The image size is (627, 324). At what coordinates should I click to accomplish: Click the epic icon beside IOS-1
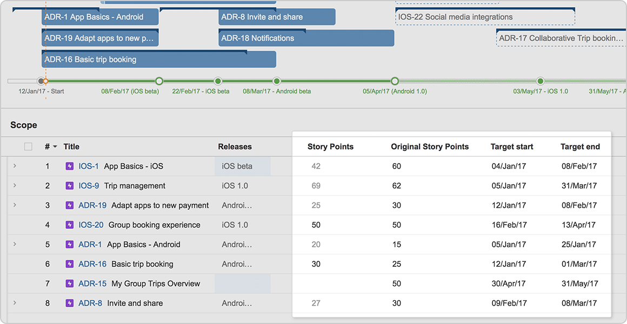(70, 166)
